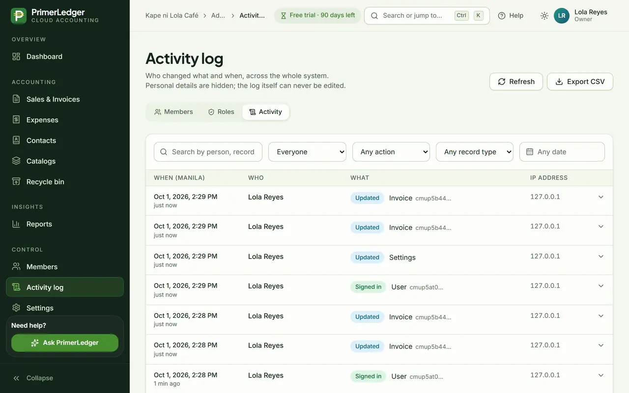Click the Settings record label in log

point(402,257)
